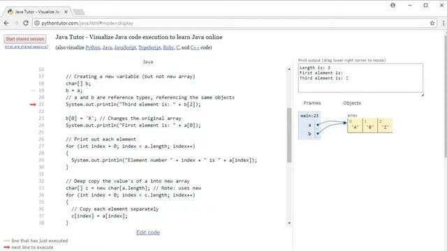Switch to the Java Tutor tab
Viewport: 447px width, 251px height.
click(x=37, y=12)
